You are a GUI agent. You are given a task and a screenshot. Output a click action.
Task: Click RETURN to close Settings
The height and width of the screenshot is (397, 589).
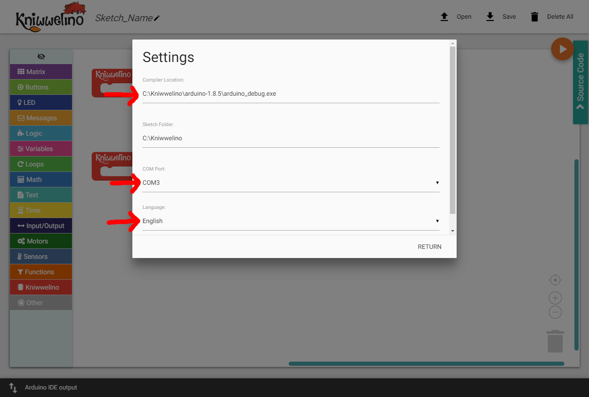(430, 247)
